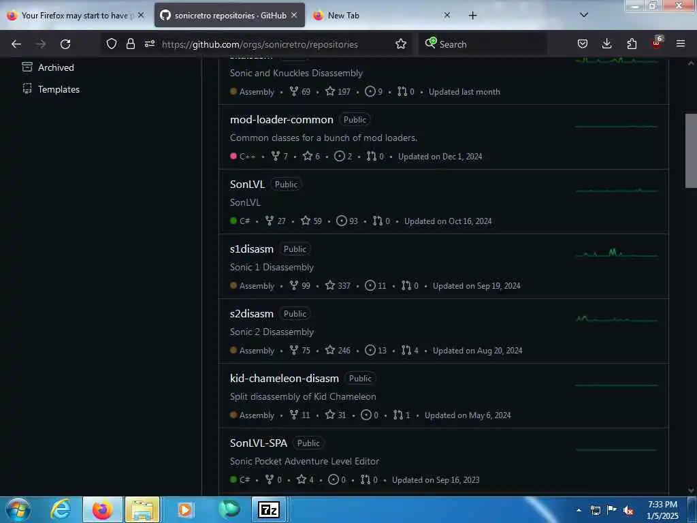Viewport: 697px width, 523px height.
Task: Open the Extensions puzzle icon
Action: coord(632,44)
